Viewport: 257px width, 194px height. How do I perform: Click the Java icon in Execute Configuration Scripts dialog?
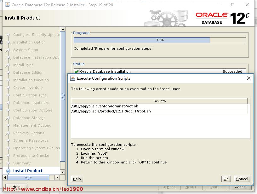pyautogui.click(x=73, y=78)
